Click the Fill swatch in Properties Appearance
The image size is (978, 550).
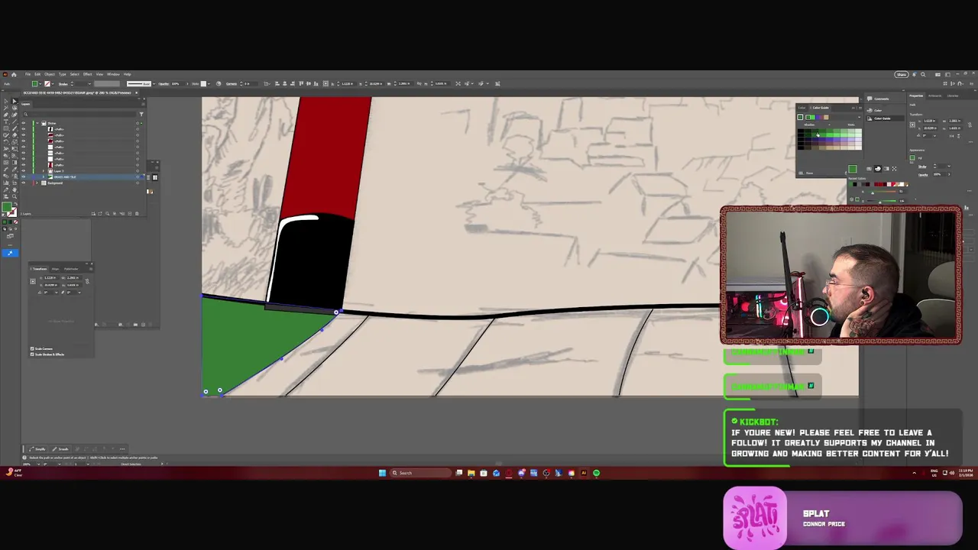912,157
